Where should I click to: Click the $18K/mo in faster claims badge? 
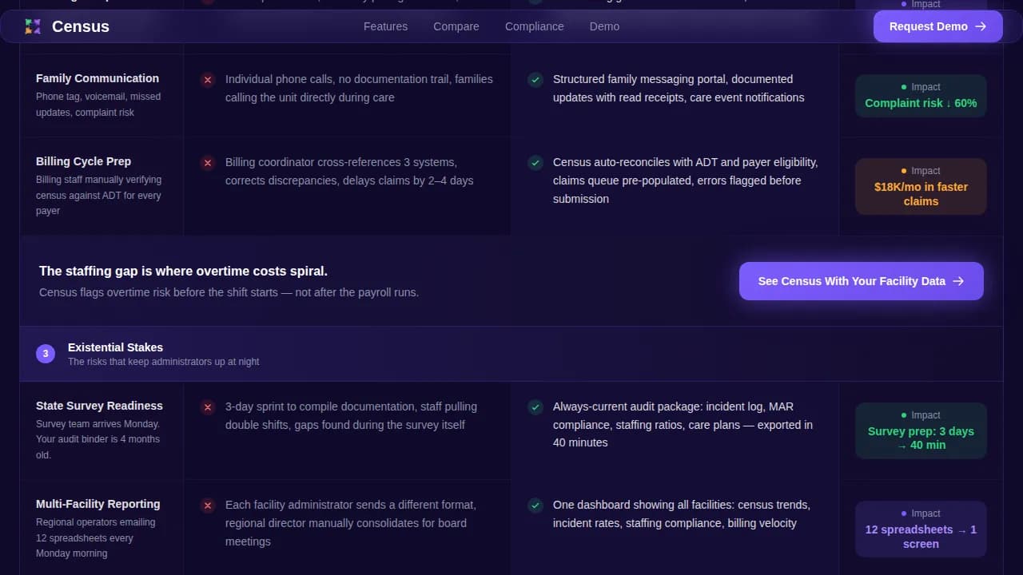tap(921, 186)
